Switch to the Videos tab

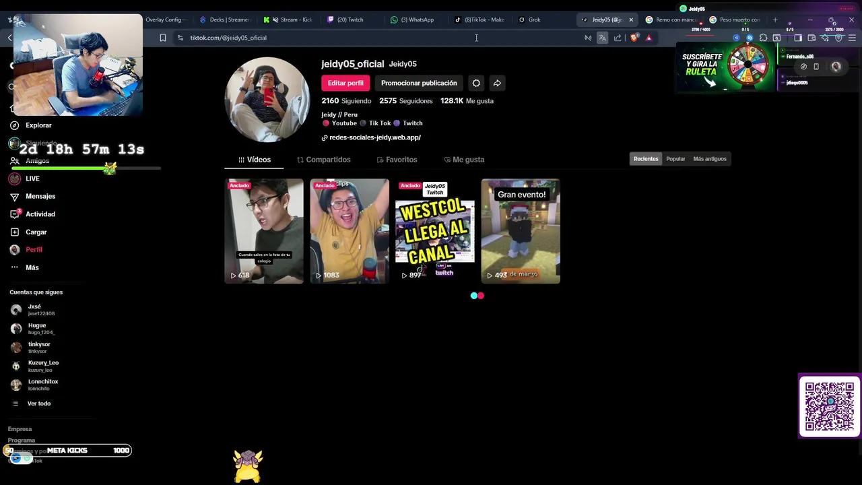tap(255, 160)
